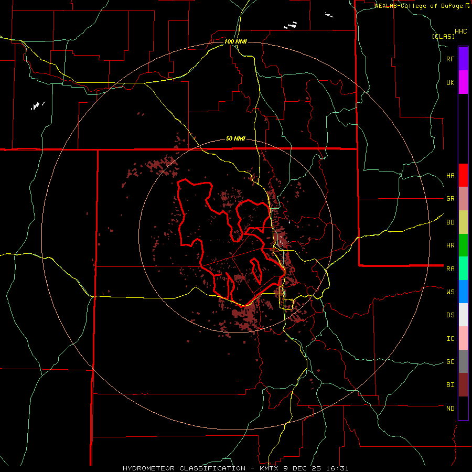Screen dimensions: 472x472
Task: Click the HHC product label
Action: 461,31
